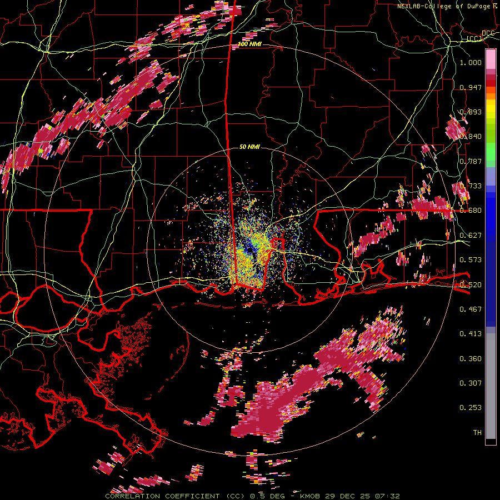Viewport: 500px width, 500px height.
Task: Click the "TH" label at the scale bottom
Action: click(x=477, y=433)
